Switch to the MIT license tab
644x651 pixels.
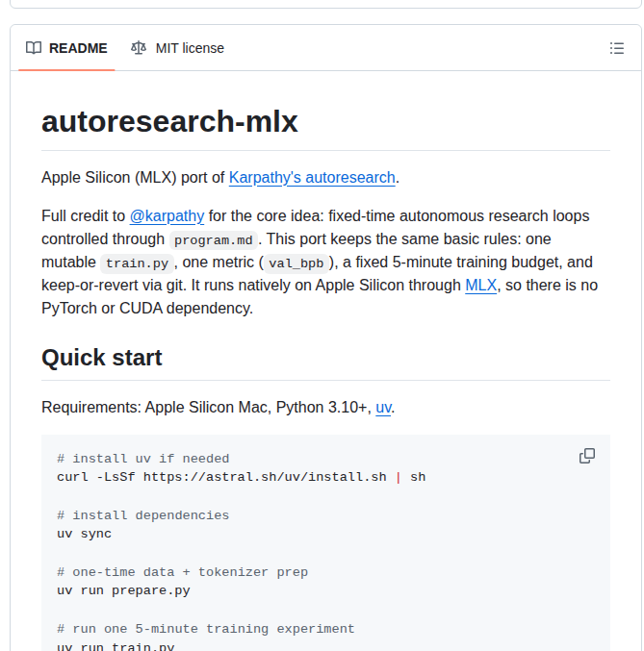[x=177, y=48]
